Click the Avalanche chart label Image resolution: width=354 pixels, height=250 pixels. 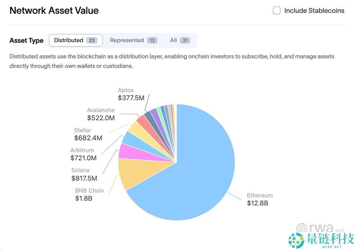[101, 110]
